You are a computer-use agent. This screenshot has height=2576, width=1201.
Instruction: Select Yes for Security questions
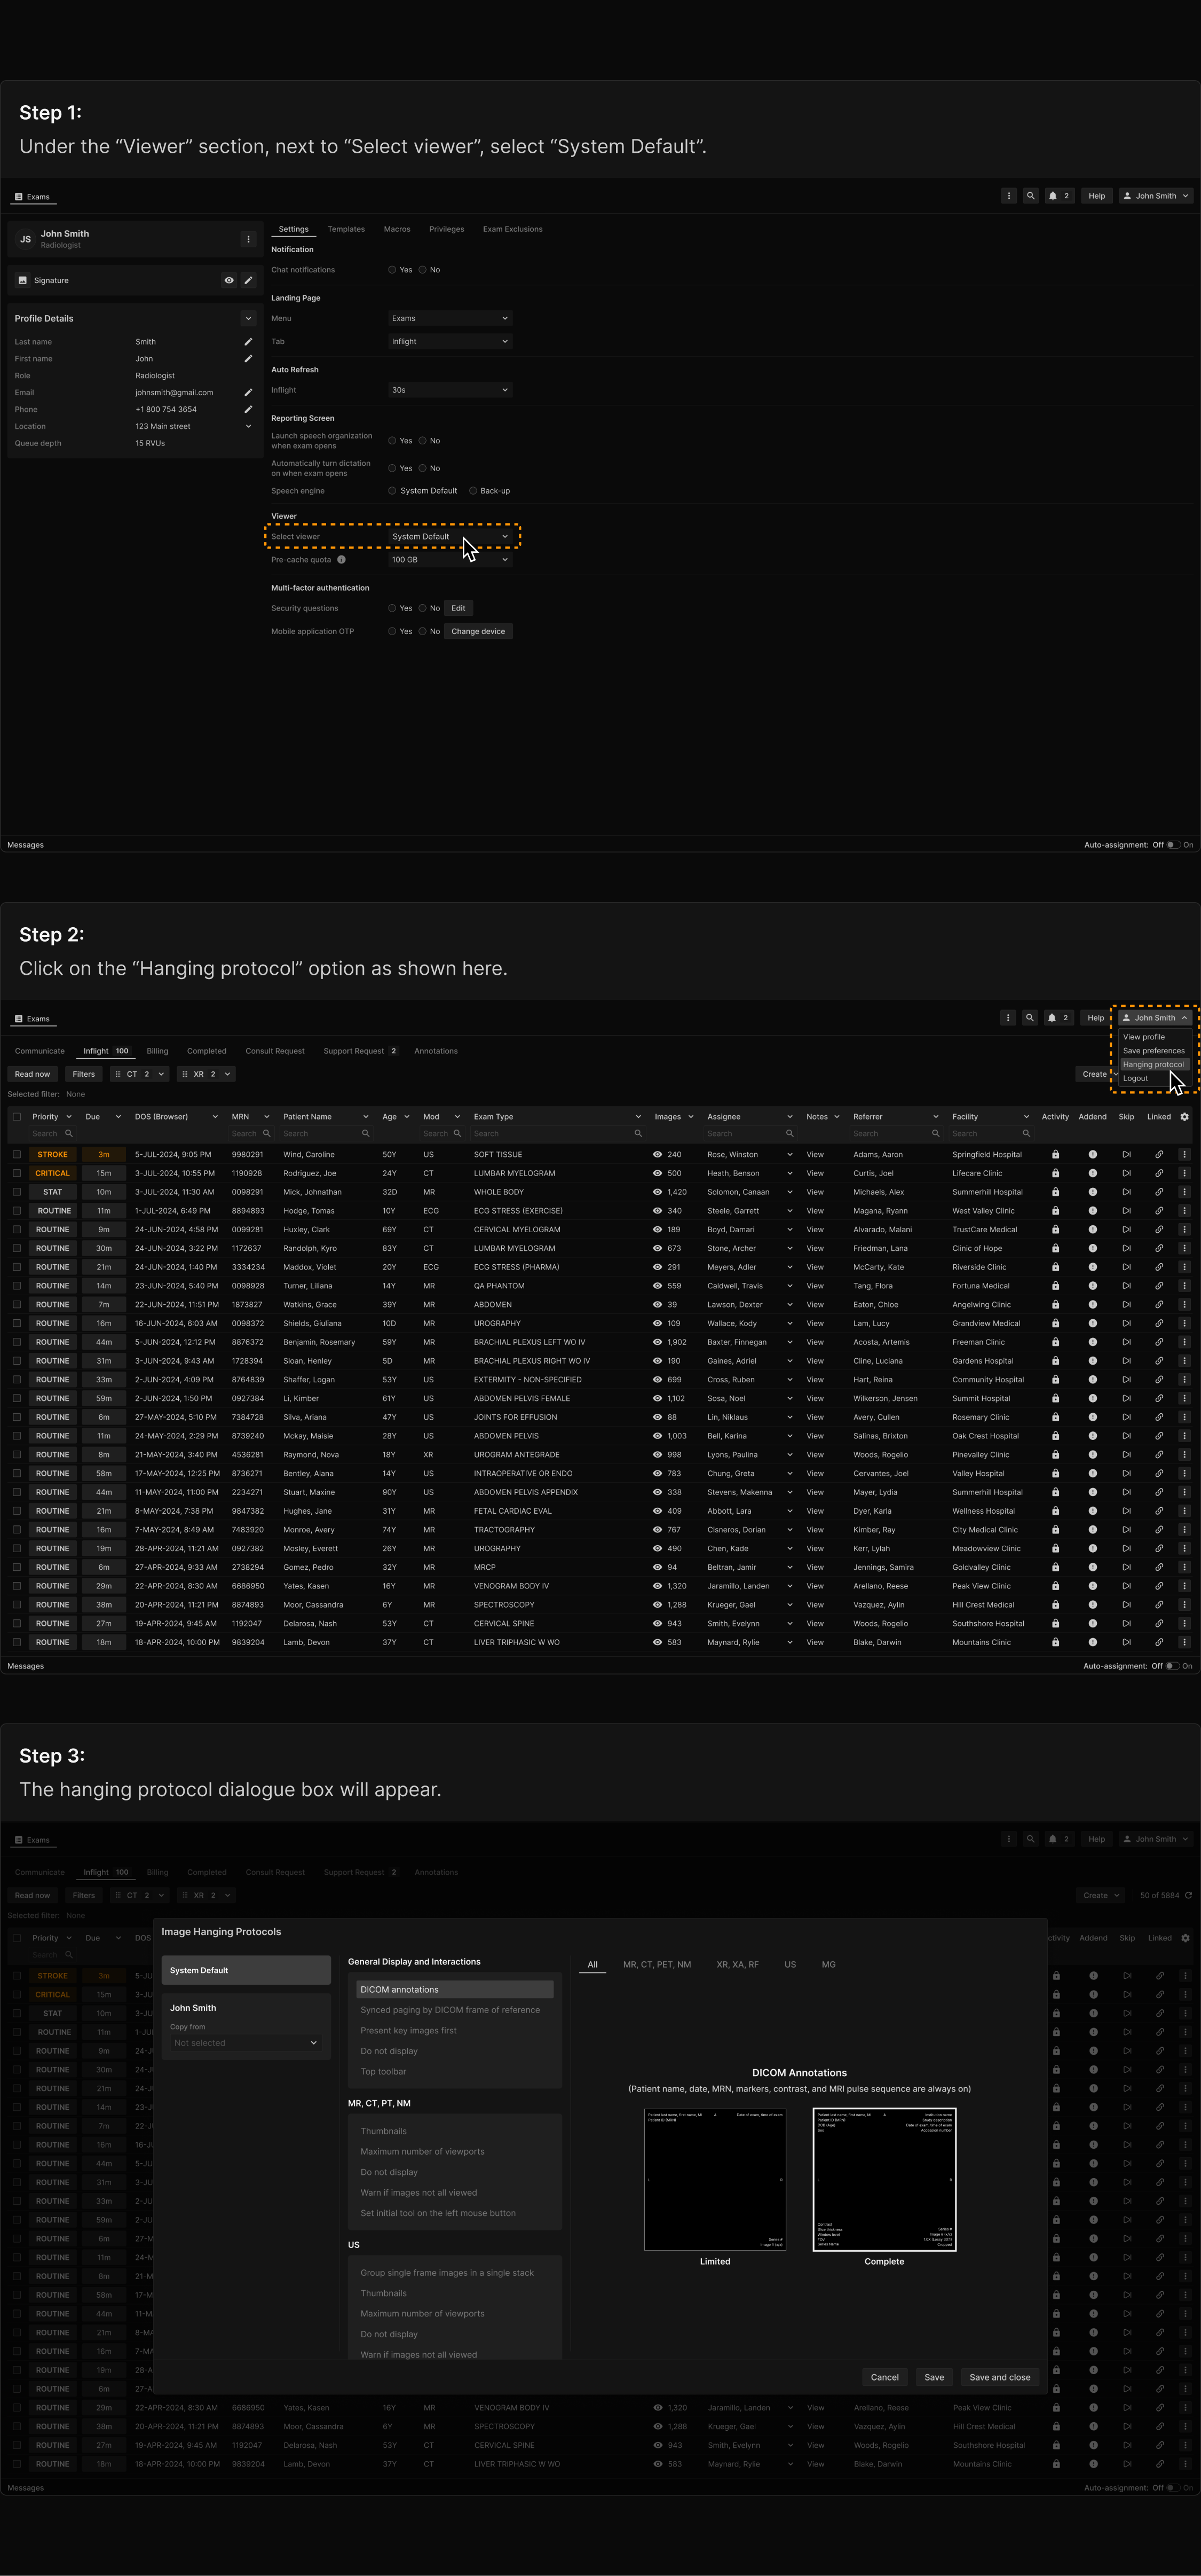point(393,608)
